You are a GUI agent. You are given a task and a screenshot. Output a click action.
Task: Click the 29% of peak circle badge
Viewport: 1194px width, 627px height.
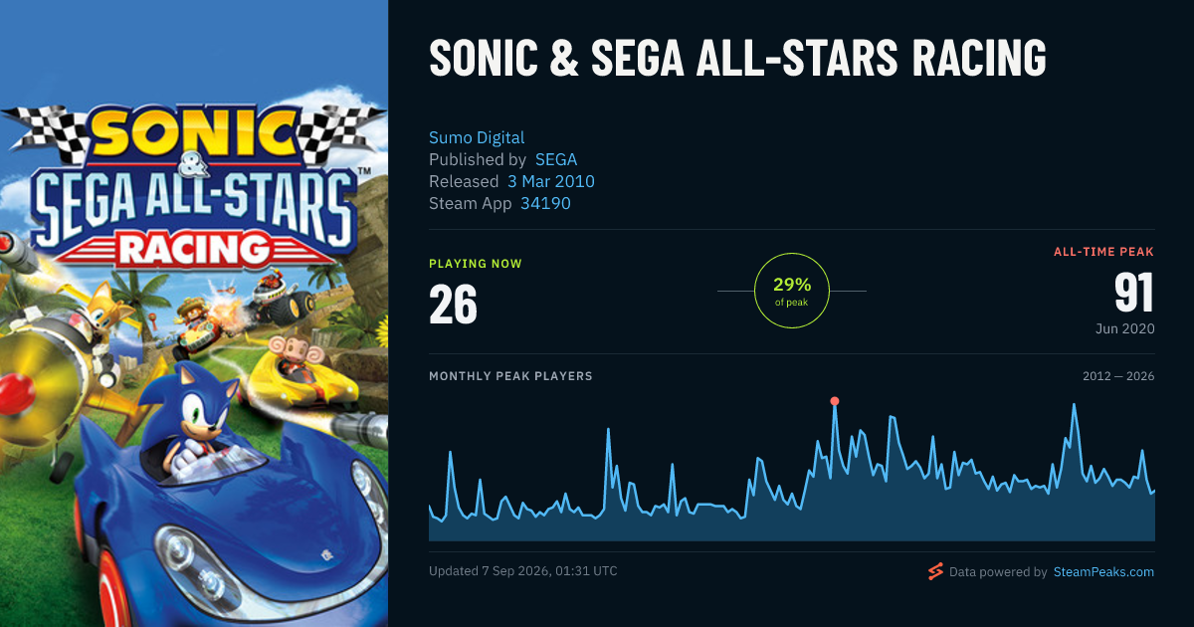[x=792, y=291]
